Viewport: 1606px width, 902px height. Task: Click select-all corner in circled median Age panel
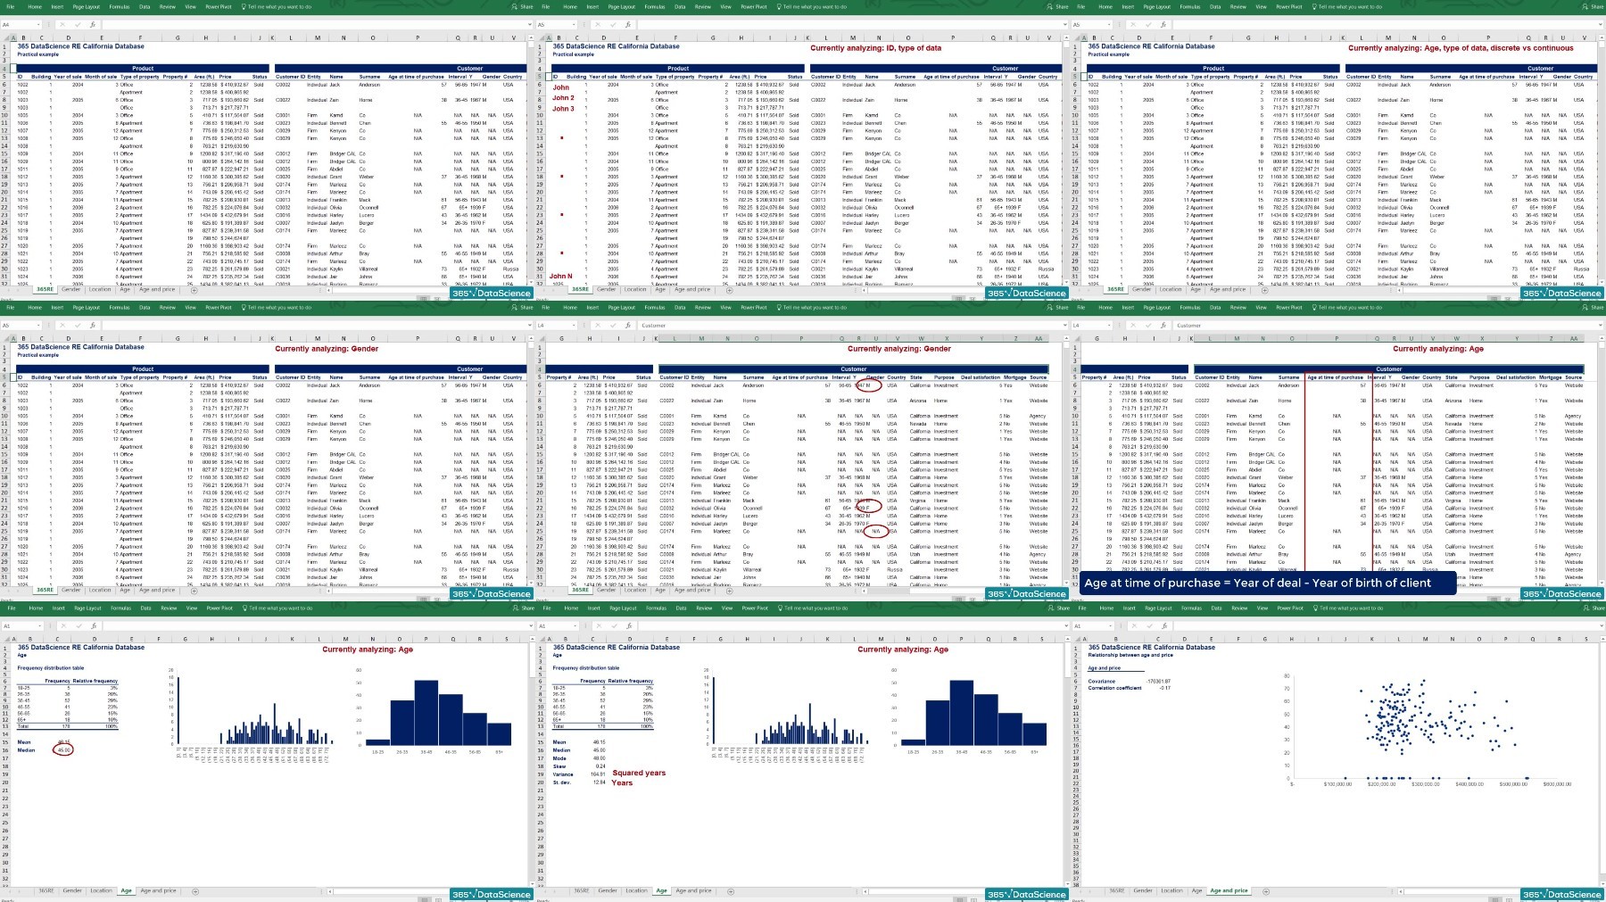[7, 639]
